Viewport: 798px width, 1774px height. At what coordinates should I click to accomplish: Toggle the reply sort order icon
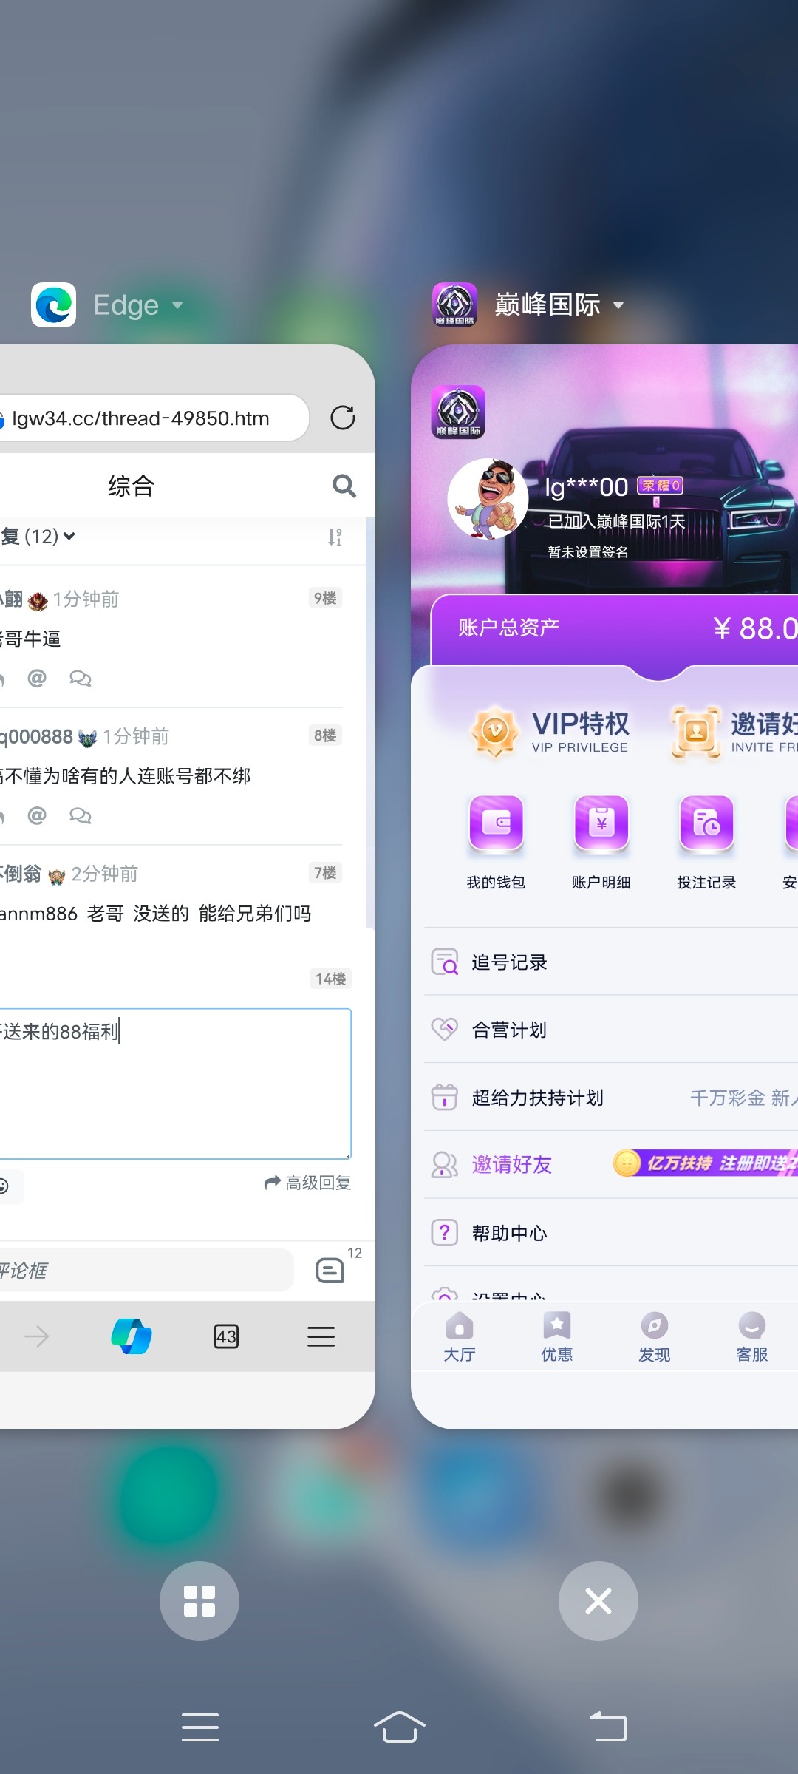pyautogui.click(x=335, y=537)
